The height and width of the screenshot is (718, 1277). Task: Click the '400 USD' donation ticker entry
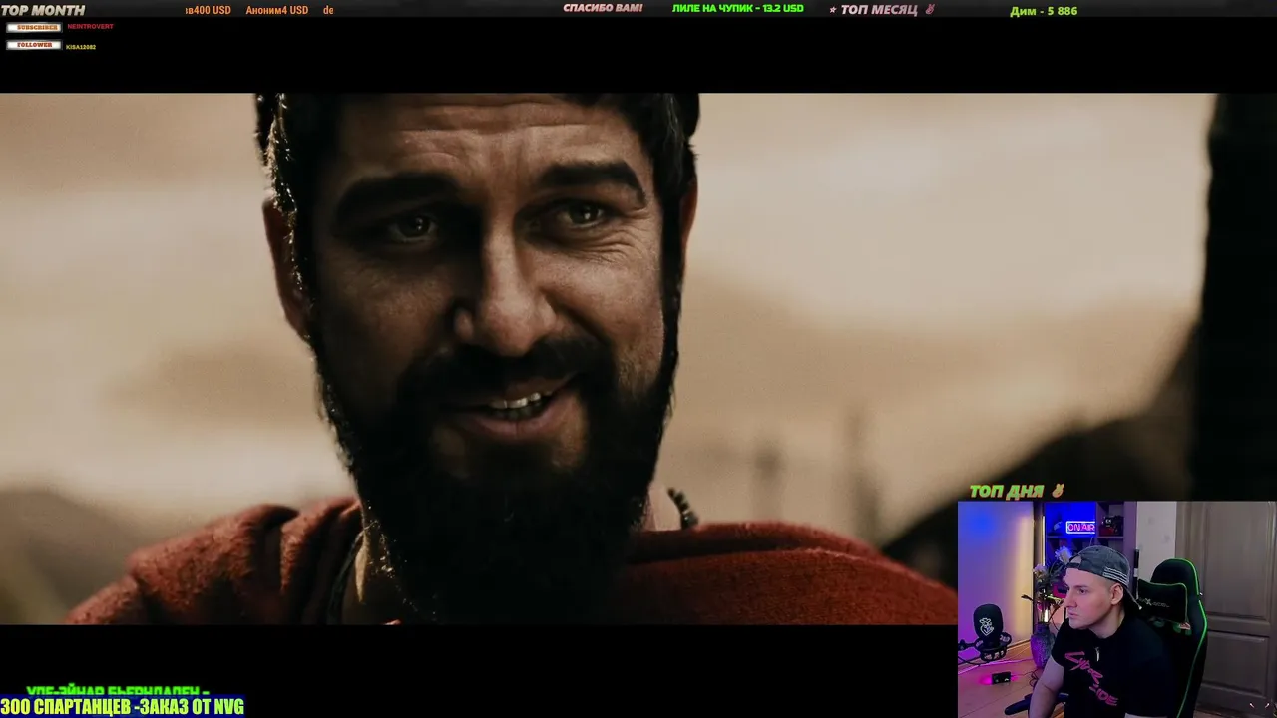pos(208,10)
